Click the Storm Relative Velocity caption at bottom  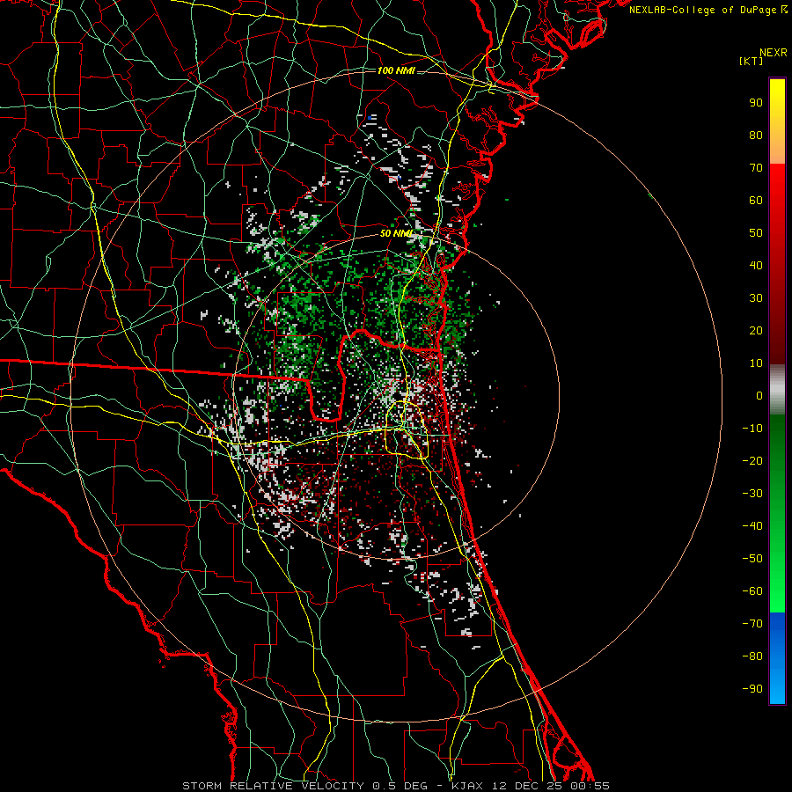[395, 786]
